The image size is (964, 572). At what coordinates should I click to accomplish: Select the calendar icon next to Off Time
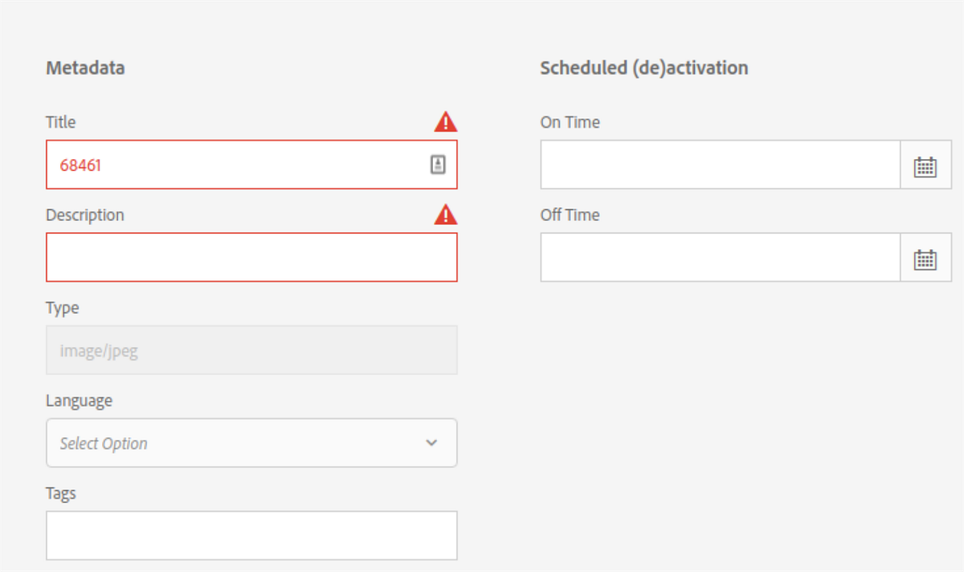click(925, 257)
